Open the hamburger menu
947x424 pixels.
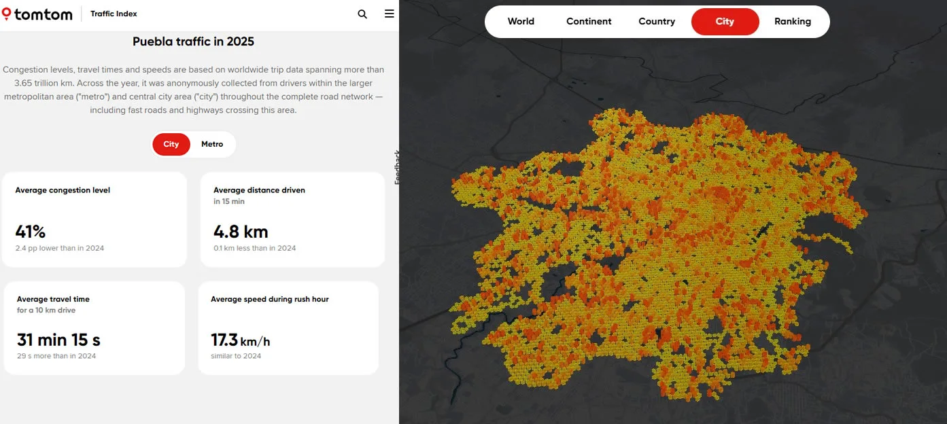click(389, 14)
